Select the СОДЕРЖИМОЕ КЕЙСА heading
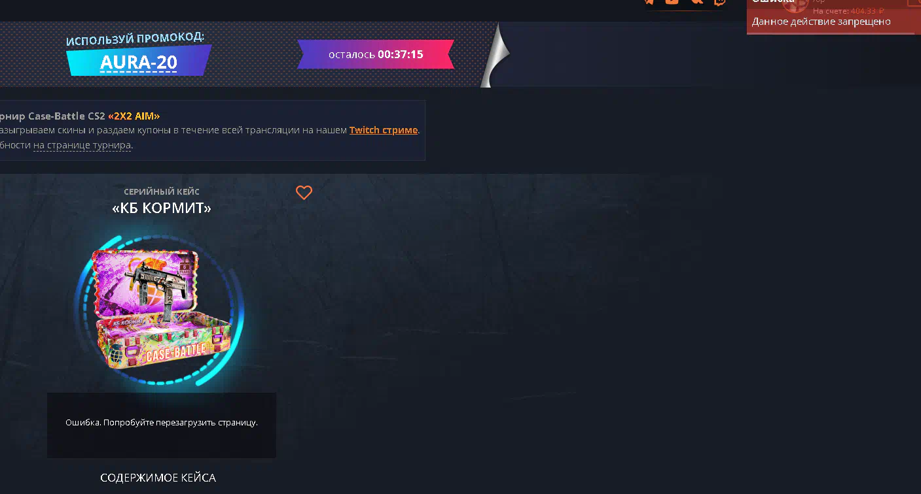This screenshot has height=494, width=921. click(158, 478)
